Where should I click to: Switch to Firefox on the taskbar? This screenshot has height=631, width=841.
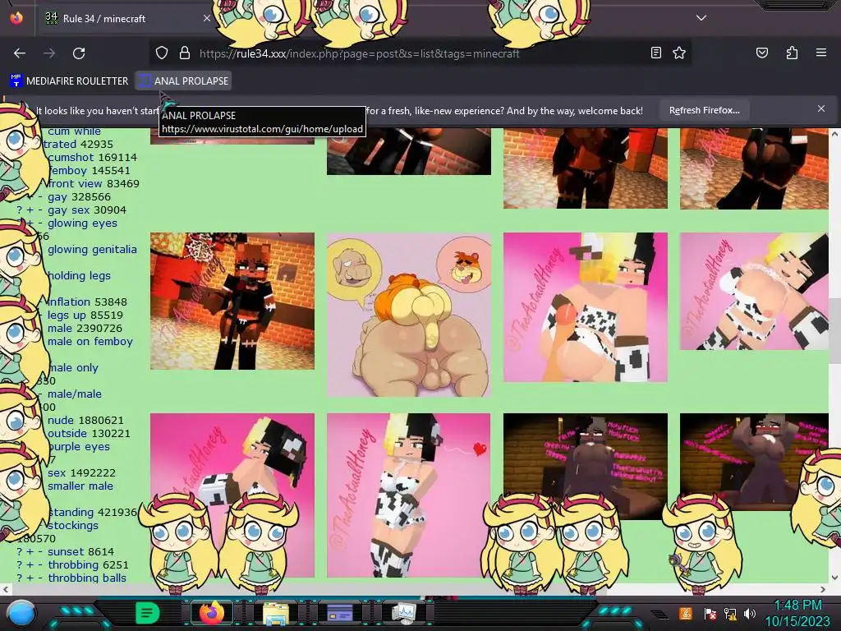pyautogui.click(x=211, y=613)
